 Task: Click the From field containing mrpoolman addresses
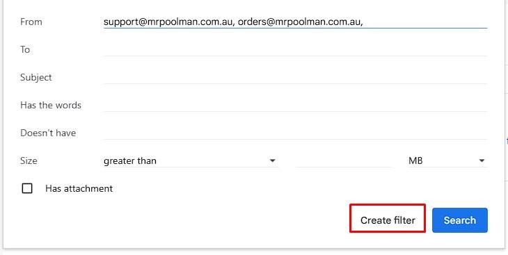point(295,22)
